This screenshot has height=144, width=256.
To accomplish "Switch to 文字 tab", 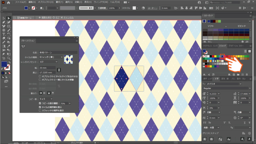I will coord(216,79).
